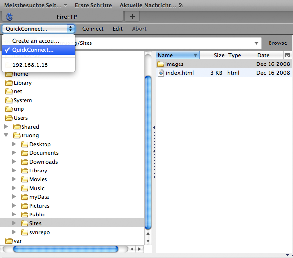The image size is (293, 258).
Task: Select the lower Library folder under truong
Action: (72, 171)
